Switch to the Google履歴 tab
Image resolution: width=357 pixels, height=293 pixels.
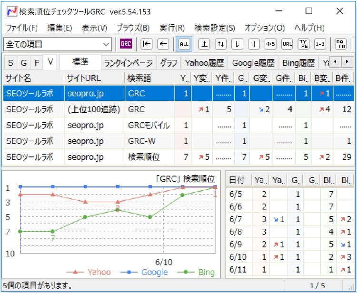click(x=252, y=63)
